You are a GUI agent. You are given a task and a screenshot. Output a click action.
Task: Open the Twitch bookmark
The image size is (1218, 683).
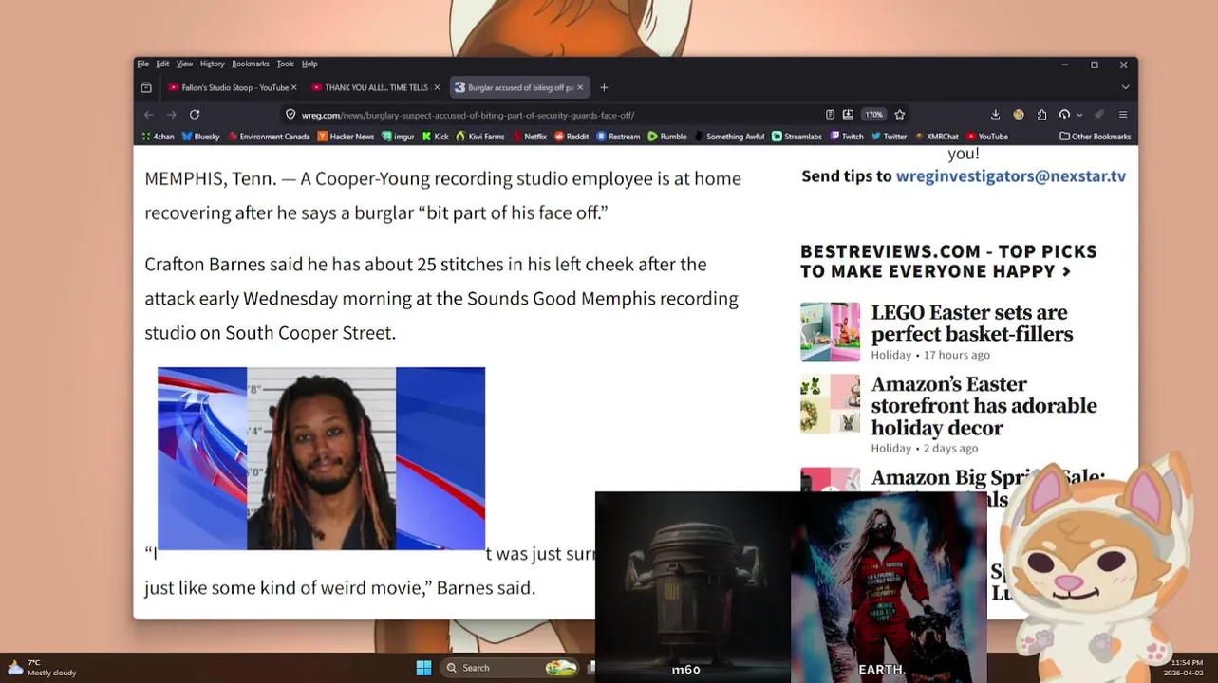(847, 137)
